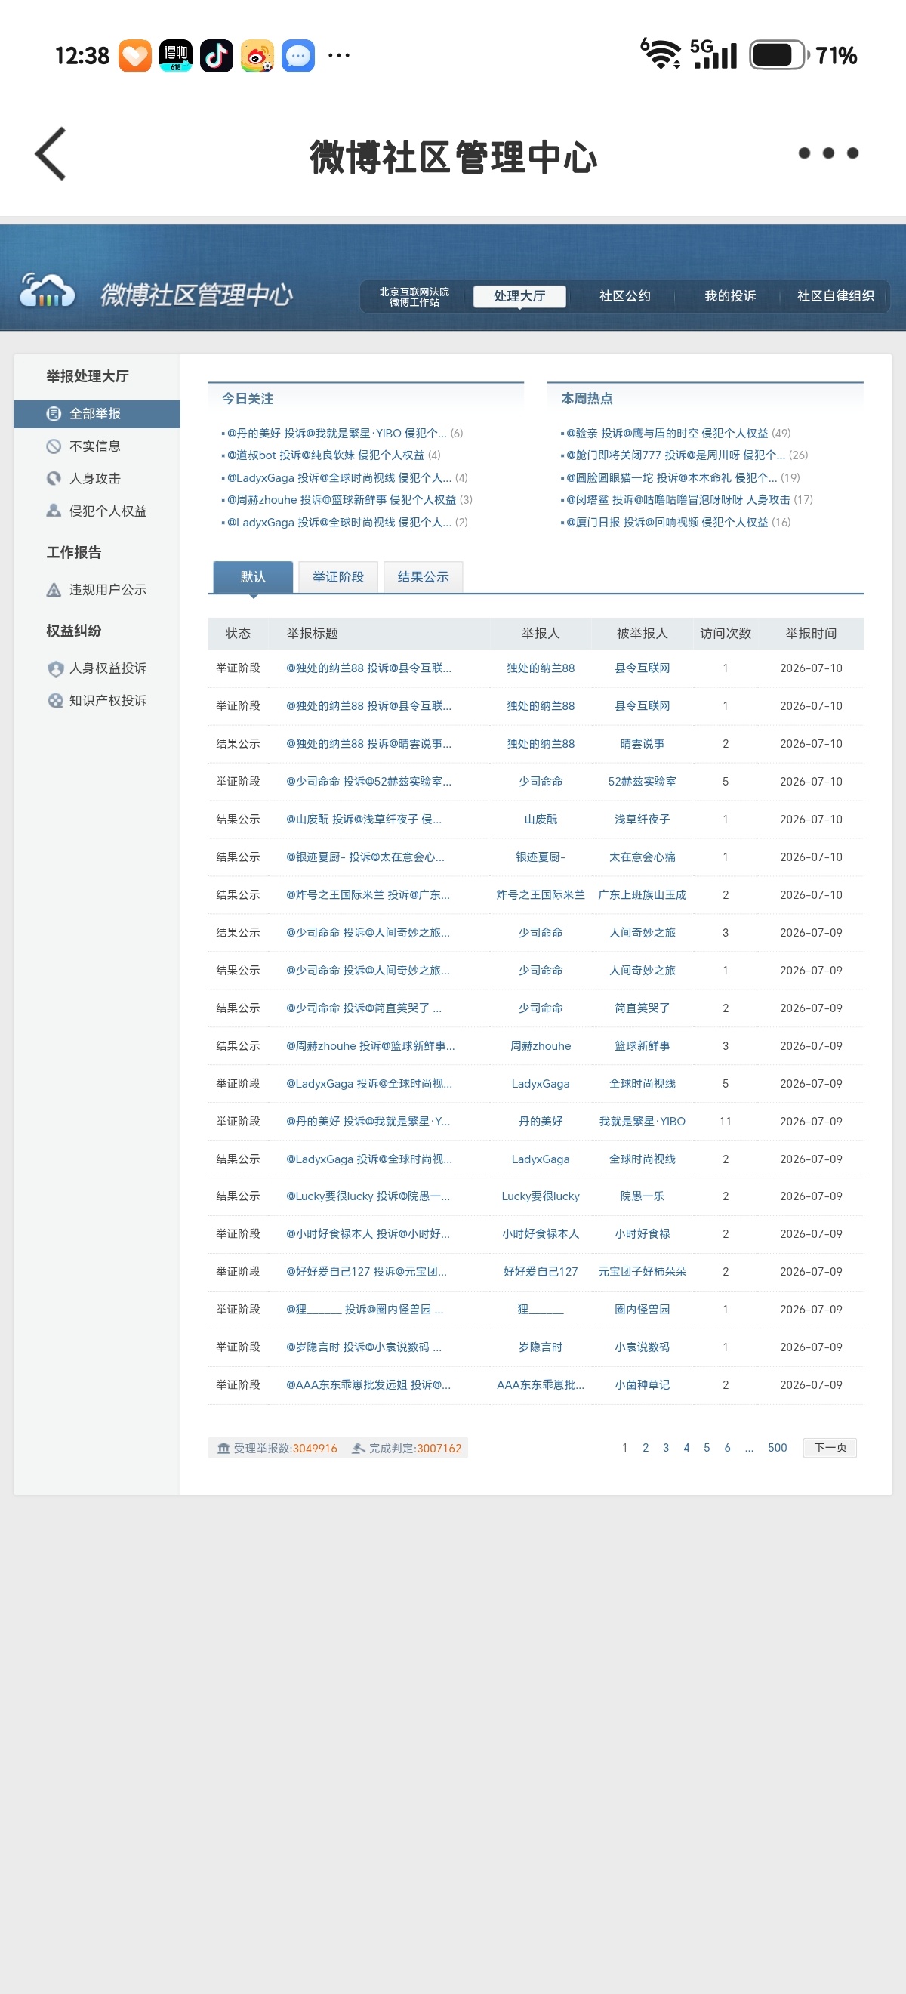The height and width of the screenshot is (1994, 906).
Task: Open reporter profile Lucky要很lucky
Action: (541, 1196)
